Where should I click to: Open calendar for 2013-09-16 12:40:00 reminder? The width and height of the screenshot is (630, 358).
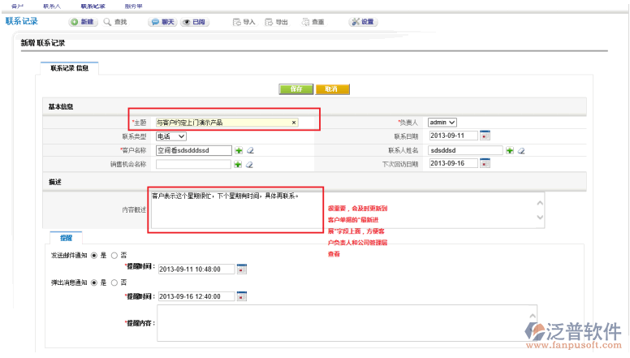tap(241, 296)
